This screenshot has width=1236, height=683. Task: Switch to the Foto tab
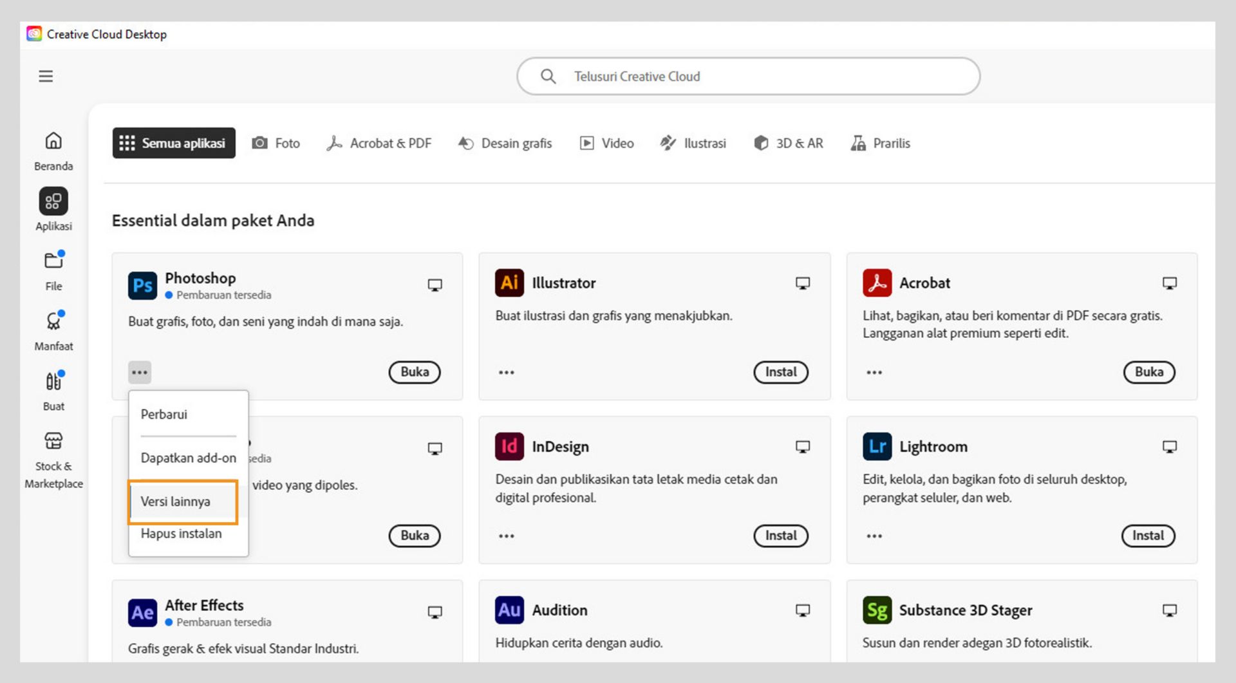pos(276,143)
